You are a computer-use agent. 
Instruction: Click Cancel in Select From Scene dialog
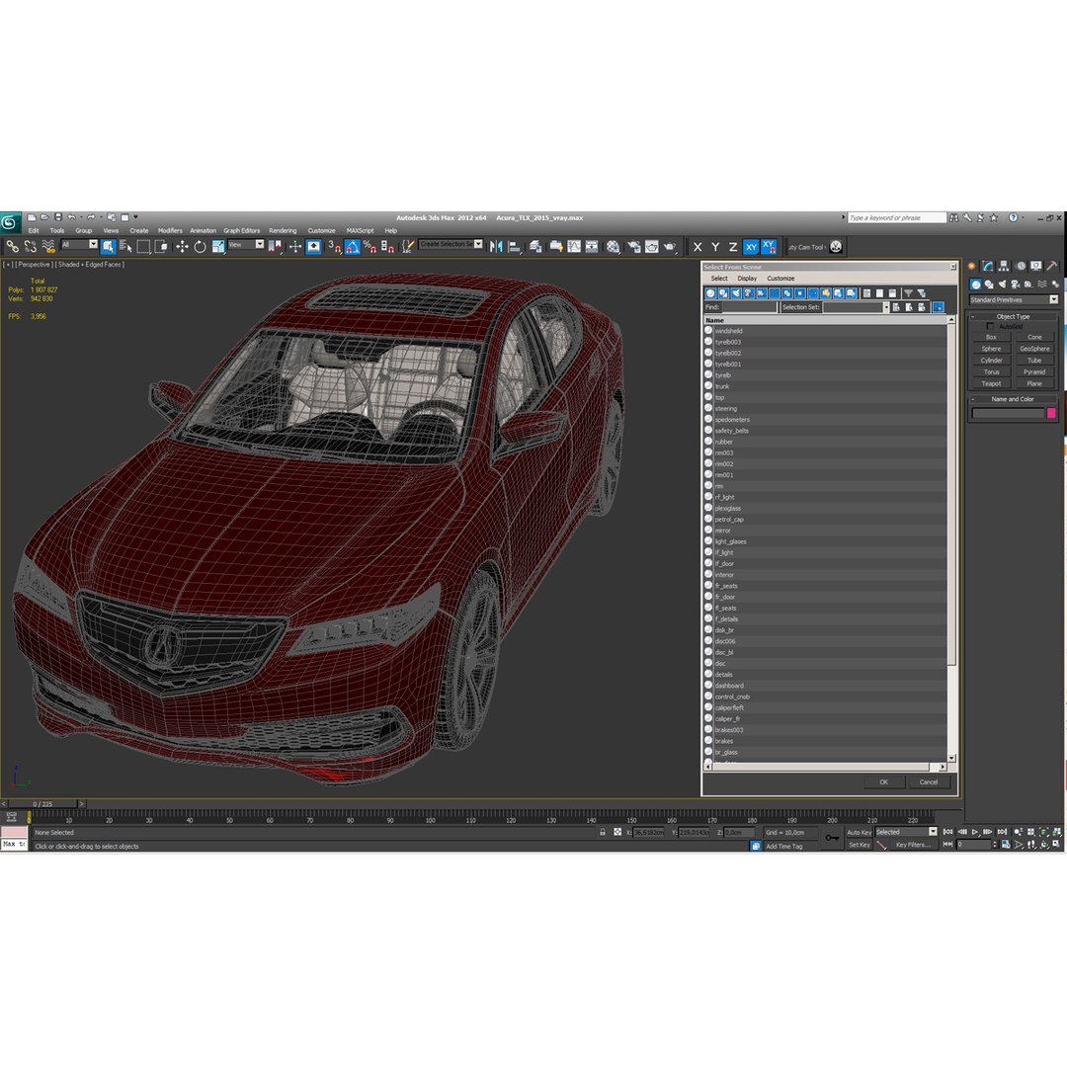(x=928, y=781)
